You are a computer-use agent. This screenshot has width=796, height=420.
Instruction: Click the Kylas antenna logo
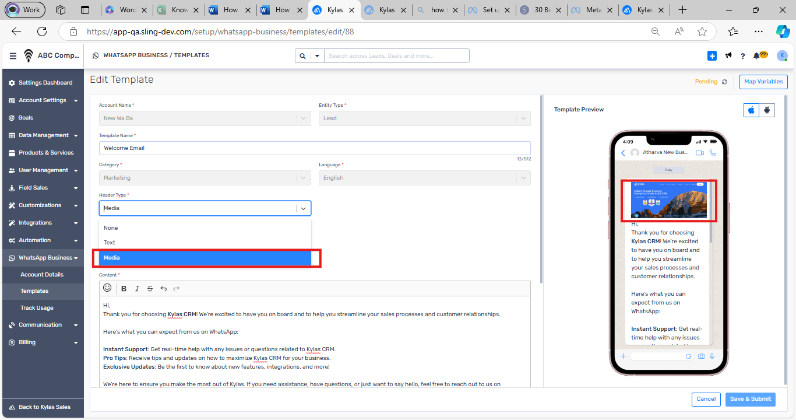pyautogui.click(x=29, y=56)
